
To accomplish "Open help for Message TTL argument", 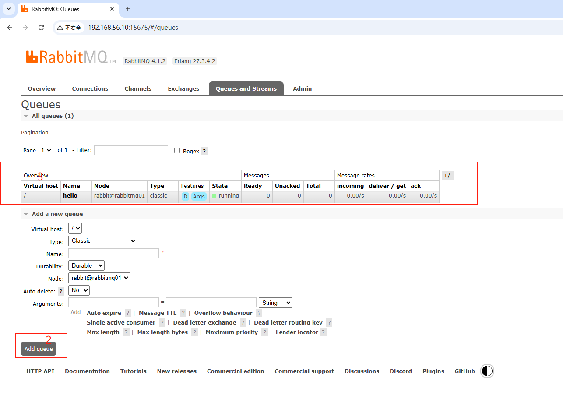I will click(183, 313).
